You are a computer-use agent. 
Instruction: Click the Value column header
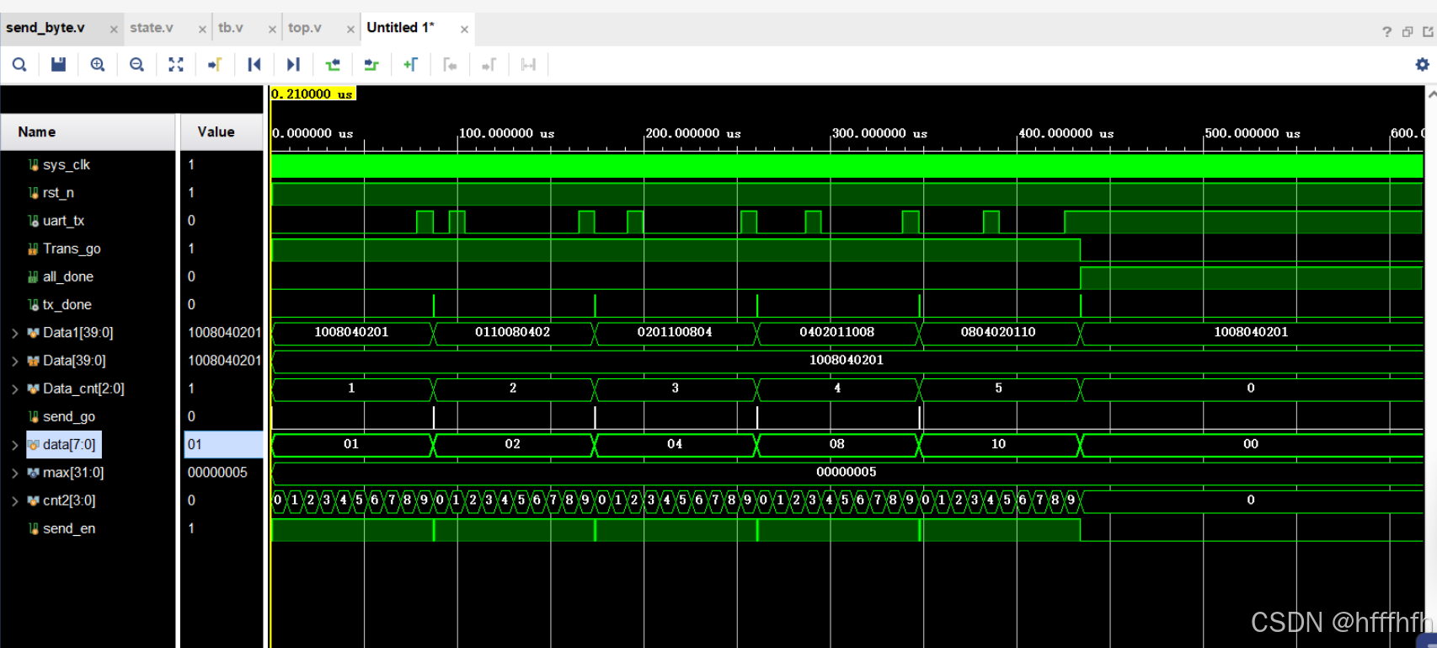(x=222, y=131)
